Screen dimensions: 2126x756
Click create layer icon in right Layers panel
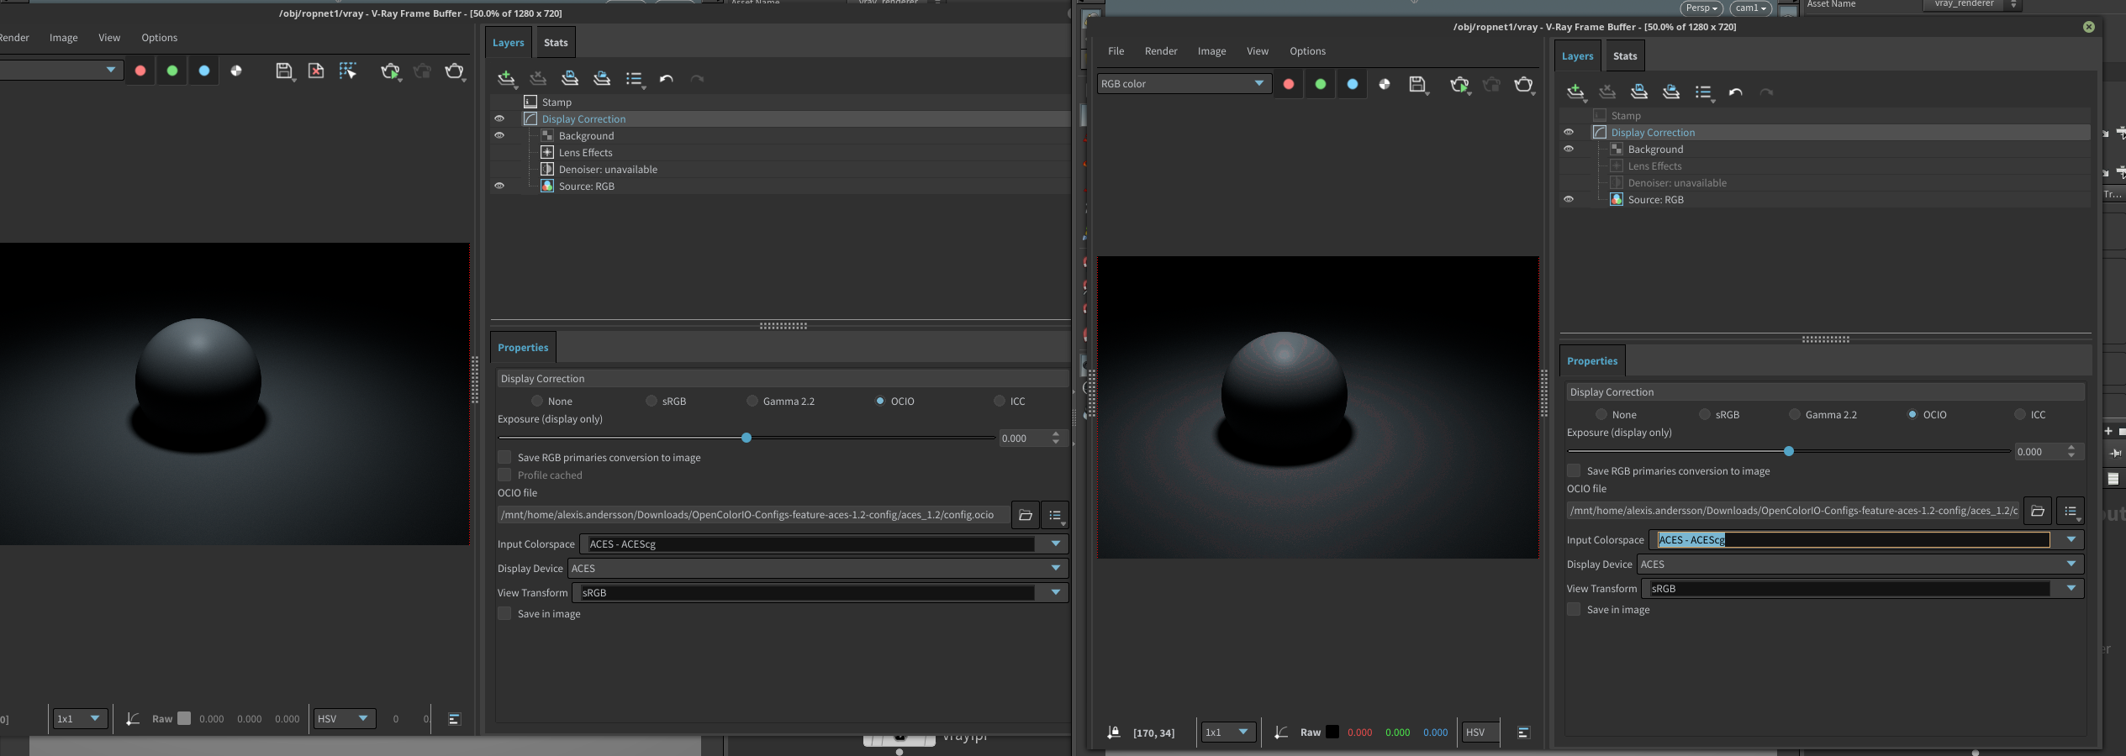(x=1575, y=92)
